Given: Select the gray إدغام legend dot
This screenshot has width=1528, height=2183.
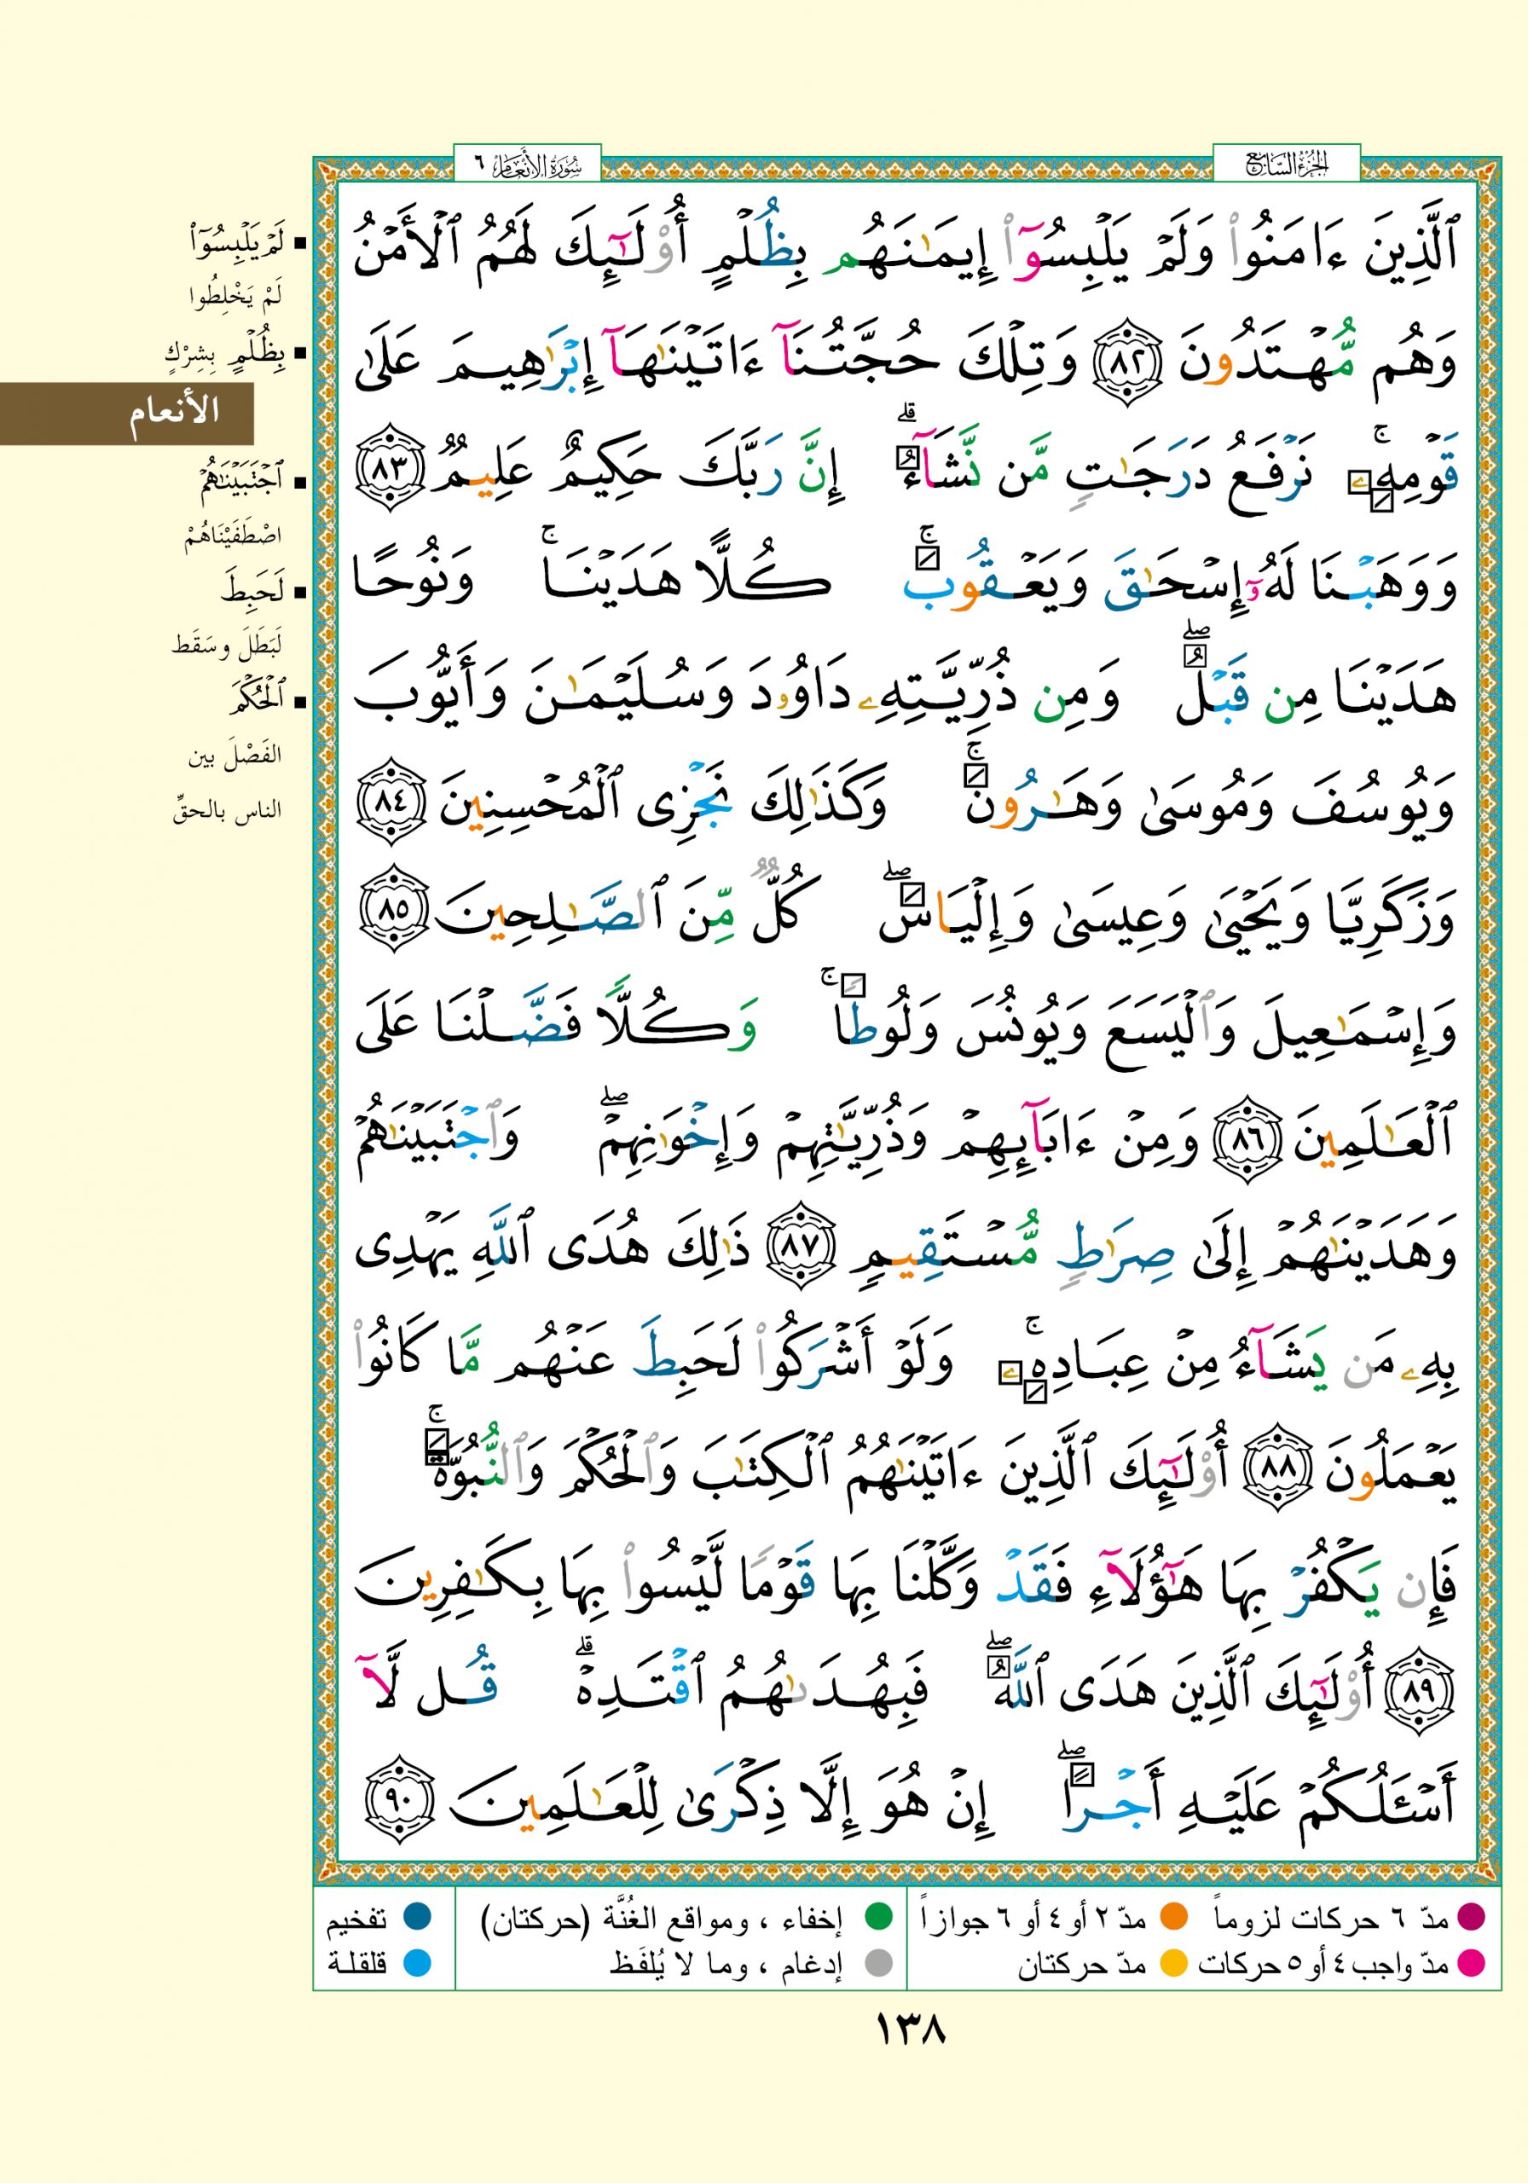Looking at the screenshot, I should point(877,1963).
